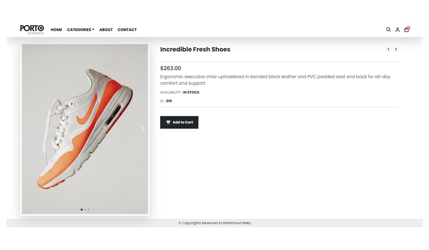Select the third carousel indicator dot
This screenshot has height=250, width=429.
(89, 209)
